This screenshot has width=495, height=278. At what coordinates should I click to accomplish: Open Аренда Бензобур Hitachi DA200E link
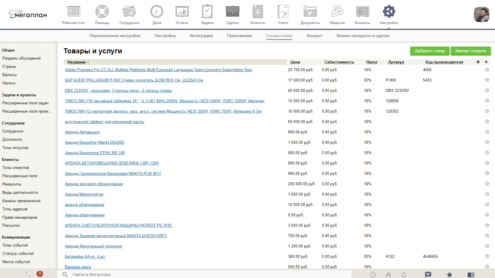click(94, 142)
